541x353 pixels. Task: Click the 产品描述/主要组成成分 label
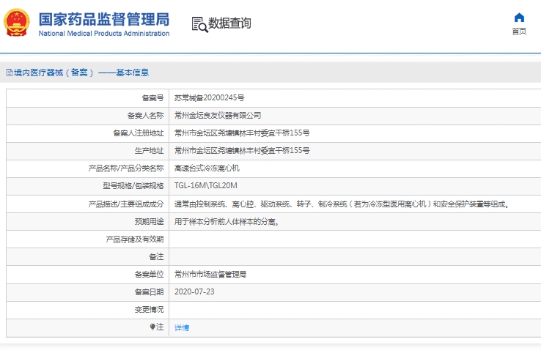(x=126, y=204)
